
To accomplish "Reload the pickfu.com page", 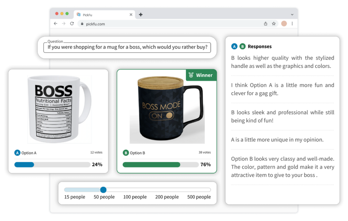I will click(72, 24).
